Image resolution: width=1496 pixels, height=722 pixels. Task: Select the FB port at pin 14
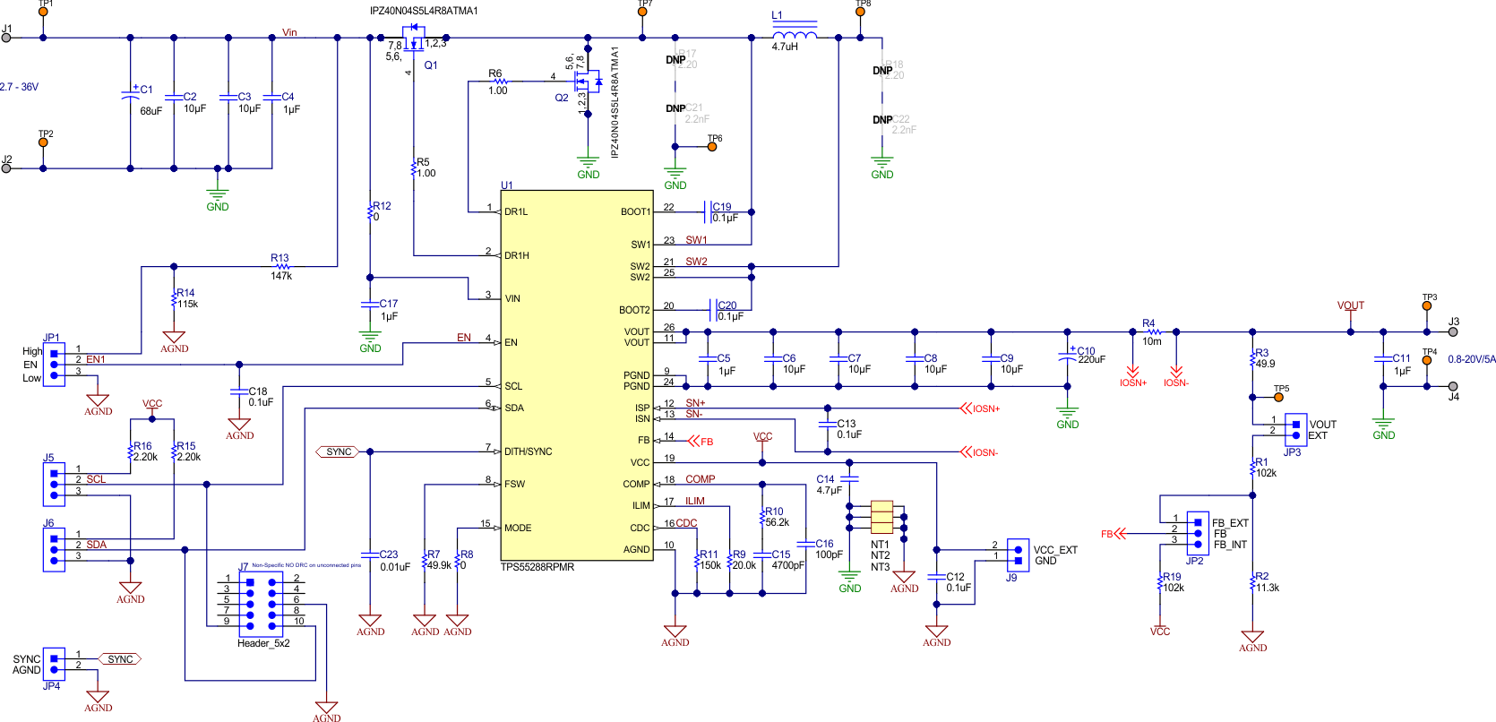(x=701, y=441)
